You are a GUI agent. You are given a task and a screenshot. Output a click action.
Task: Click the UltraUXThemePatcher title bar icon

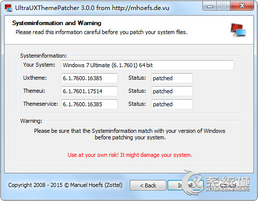click(9, 8)
